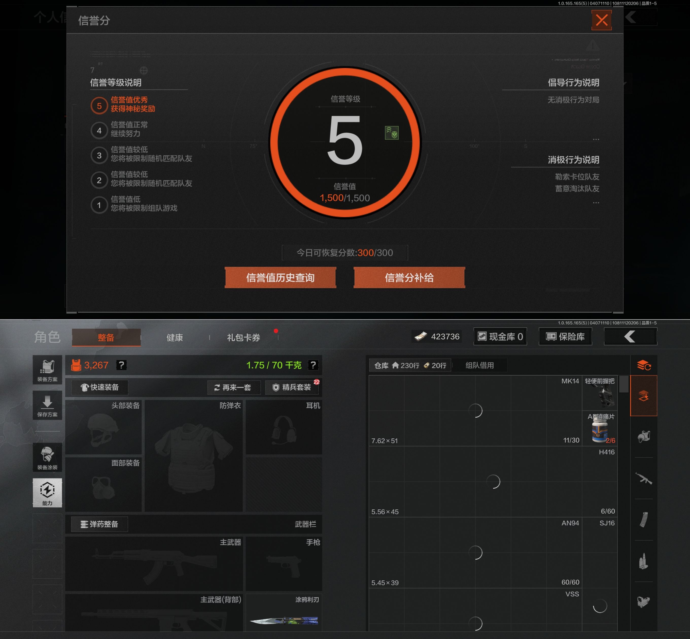Viewport: 690px width, 639px height.
Task: Select the 能力 ability icon
Action: [47, 493]
